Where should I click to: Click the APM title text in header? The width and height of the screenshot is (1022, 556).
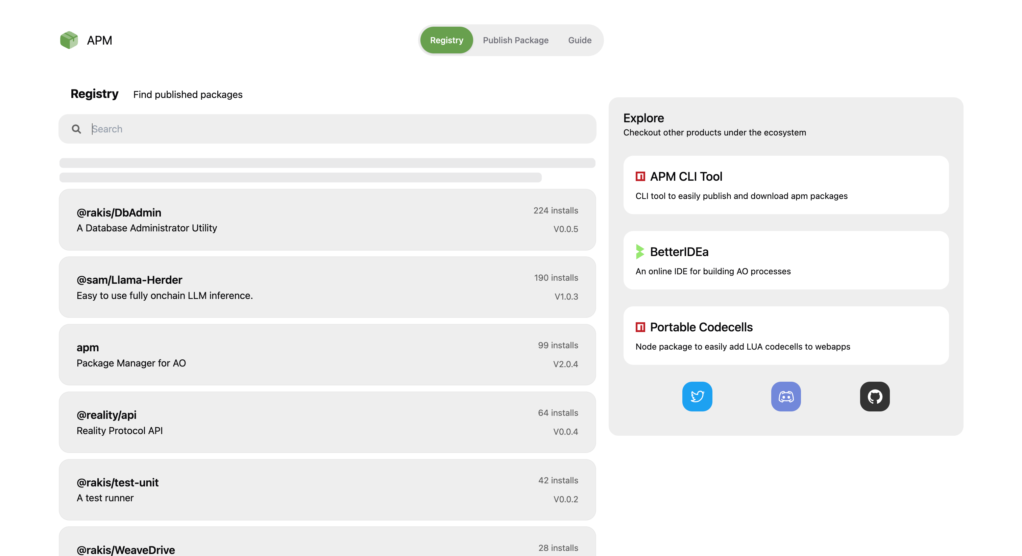click(100, 40)
